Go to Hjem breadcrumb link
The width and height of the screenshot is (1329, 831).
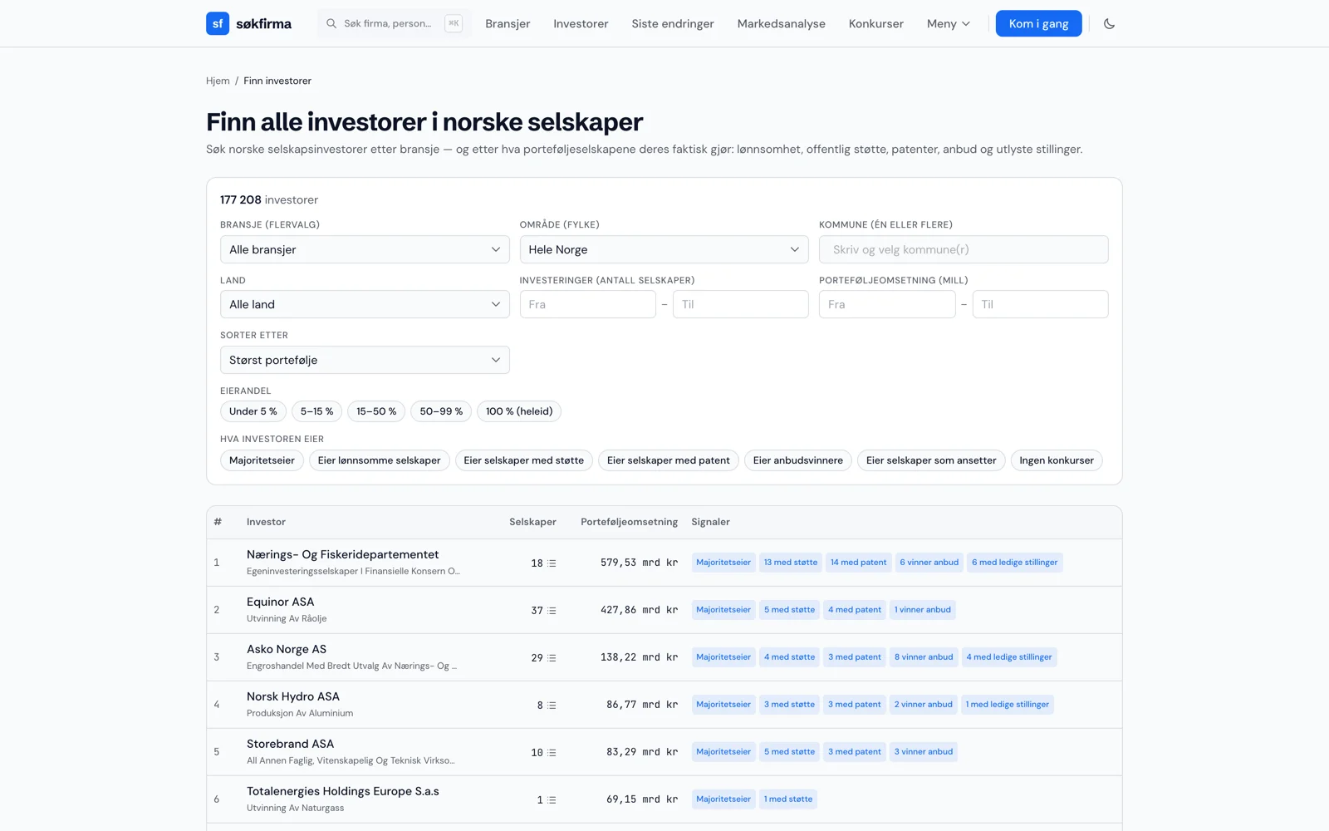(218, 81)
